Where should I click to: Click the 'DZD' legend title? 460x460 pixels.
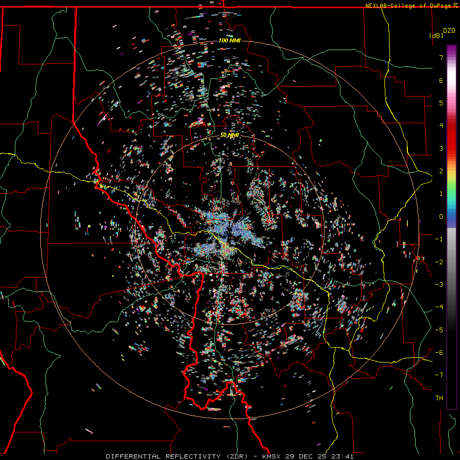point(449,31)
